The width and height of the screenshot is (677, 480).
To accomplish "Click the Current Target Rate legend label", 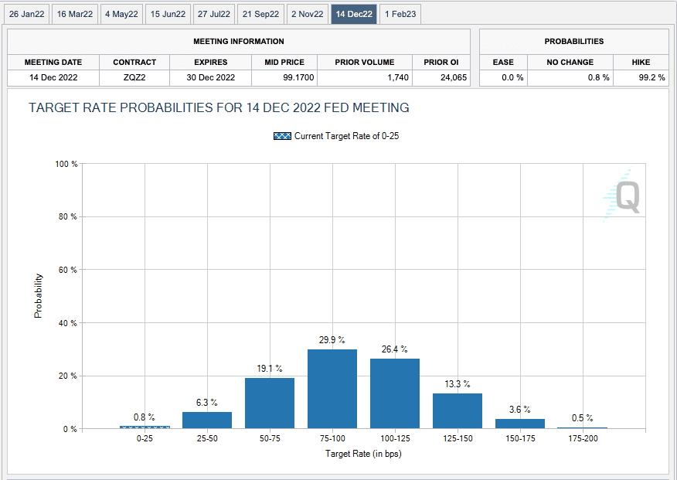I will (x=346, y=136).
